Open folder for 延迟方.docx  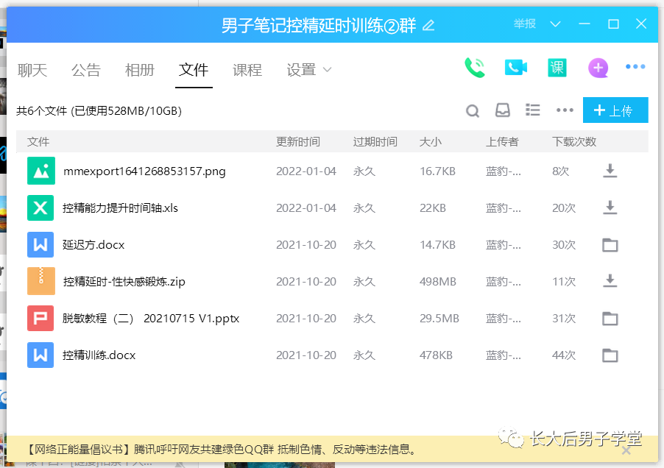tap(610, 244)
